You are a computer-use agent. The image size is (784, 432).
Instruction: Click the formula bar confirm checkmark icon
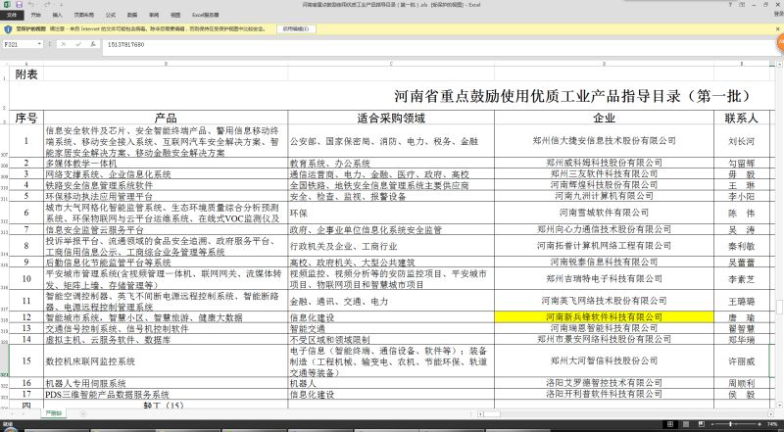click(x=78, y=45)
